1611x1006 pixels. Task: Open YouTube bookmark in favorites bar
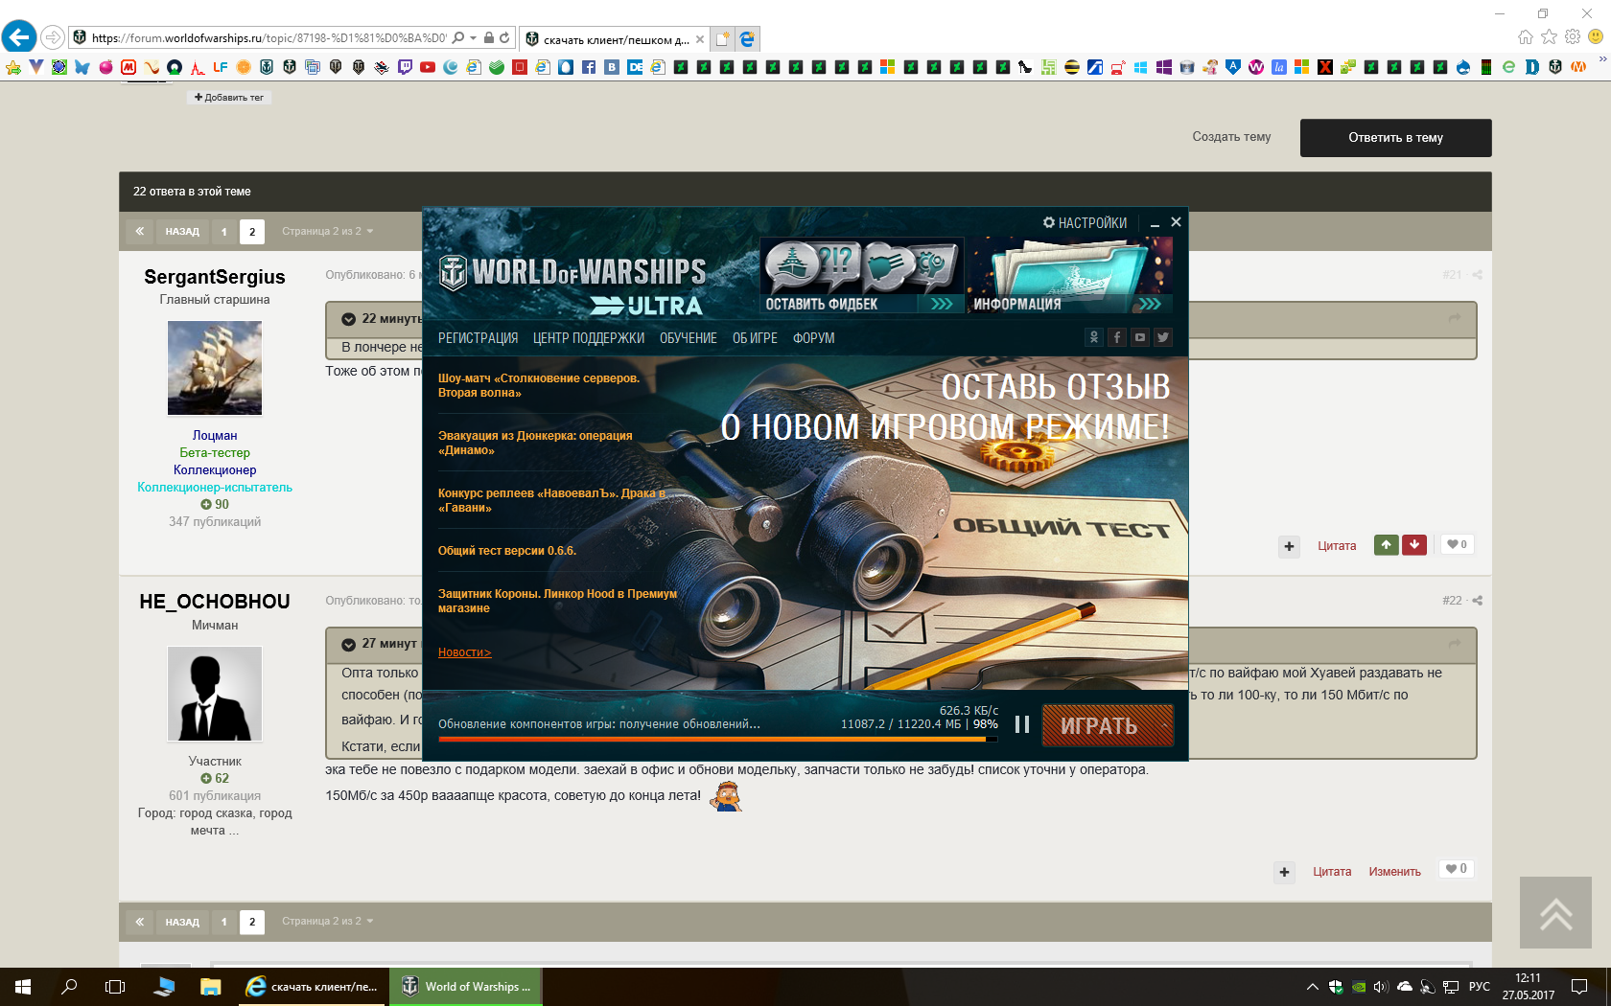(x=428, y=67)
